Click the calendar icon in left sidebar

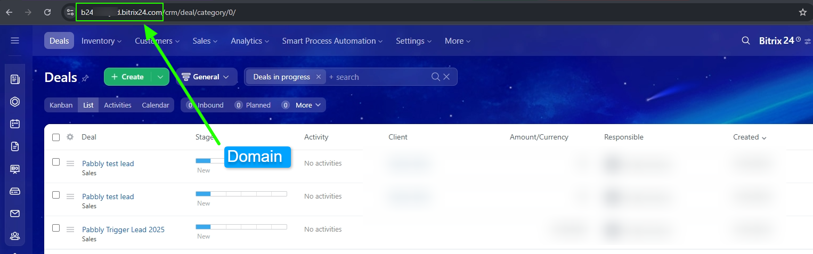tap(15, 124)
